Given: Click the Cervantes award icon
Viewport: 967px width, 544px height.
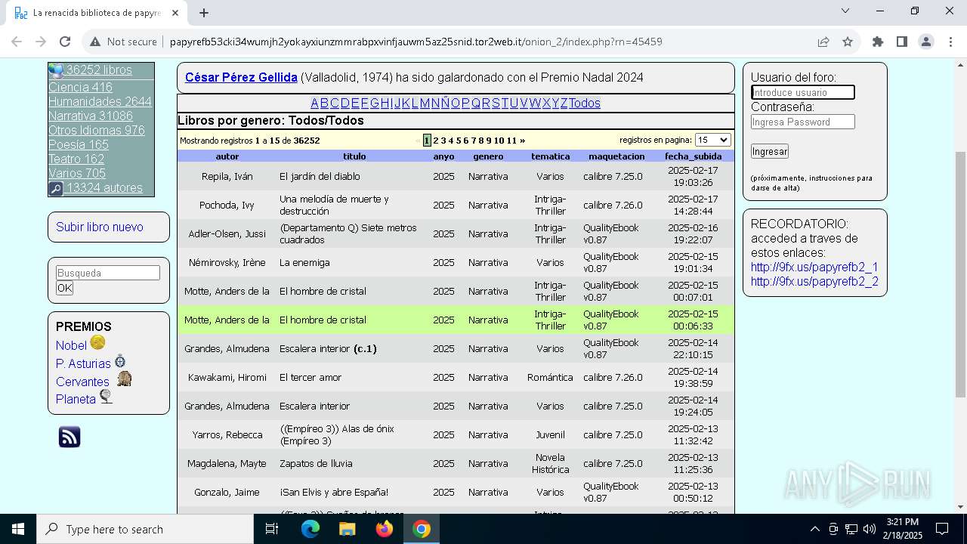Looking at the screenshot, I should (x=124, y=379).
